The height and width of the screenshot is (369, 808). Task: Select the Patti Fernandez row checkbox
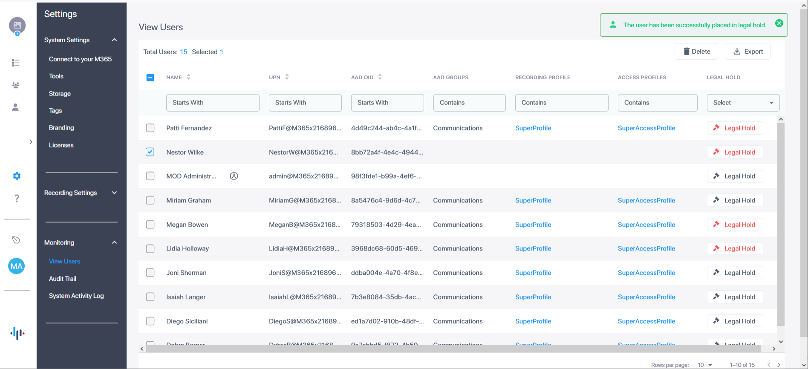(x=150, y=128)
